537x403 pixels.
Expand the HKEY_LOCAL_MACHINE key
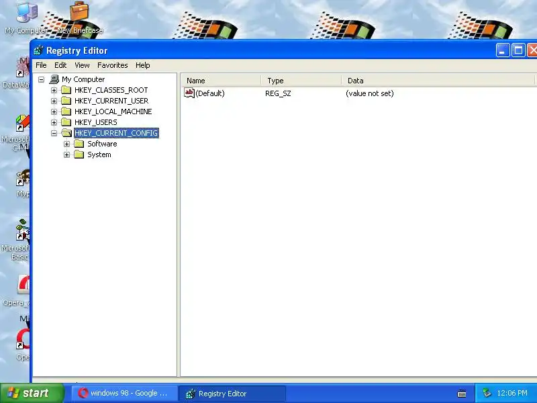(x=54, y=111)
